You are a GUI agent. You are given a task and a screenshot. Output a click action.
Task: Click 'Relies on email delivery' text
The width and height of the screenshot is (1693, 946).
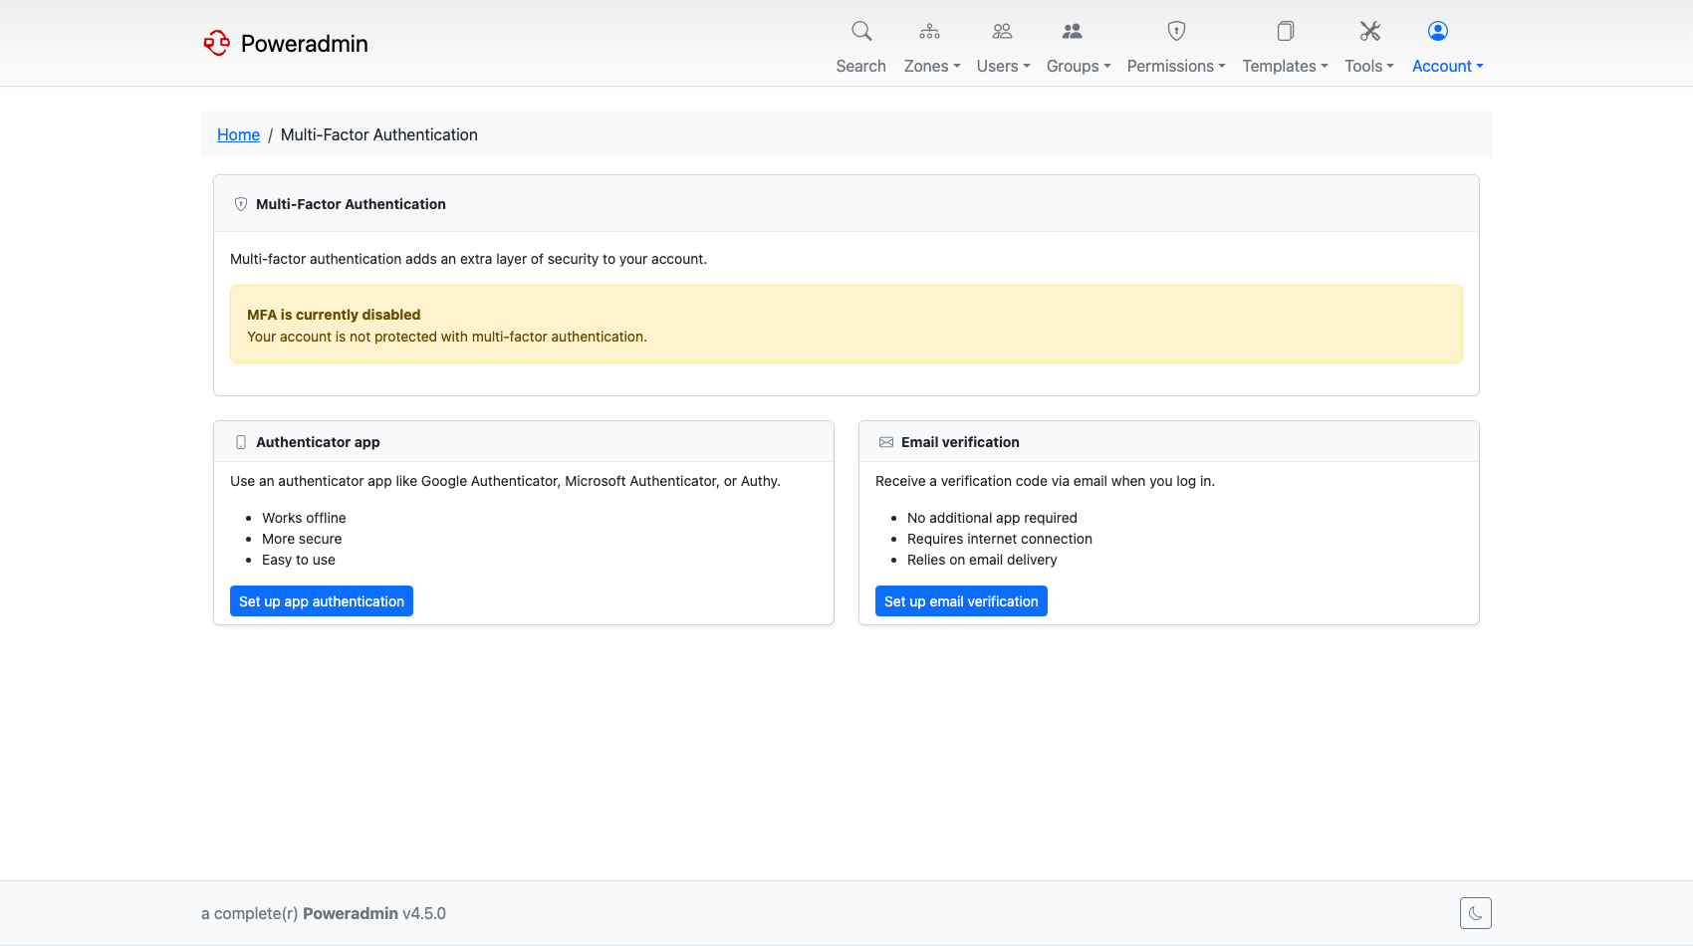(982, 560)
